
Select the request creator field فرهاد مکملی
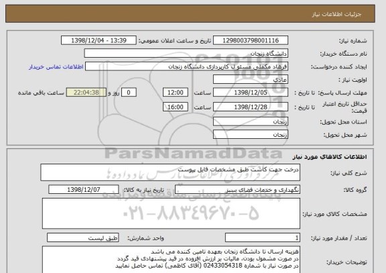(x=186, y=66)
